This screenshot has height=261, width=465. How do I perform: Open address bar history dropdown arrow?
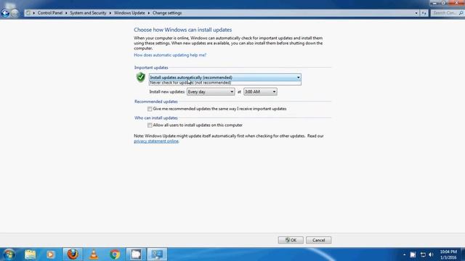click(x=416, y=13)
